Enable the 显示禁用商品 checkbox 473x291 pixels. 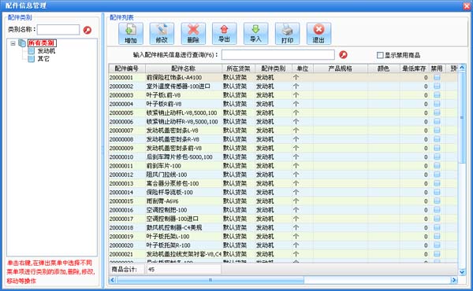click(x=380, y=55)
